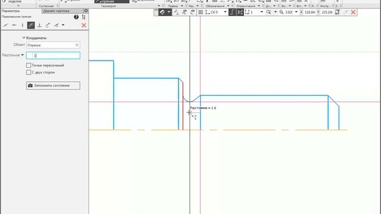Open the Расстояние label dropdown arrow
Viewport: 381px width, 214px height.
click(23, 55)
